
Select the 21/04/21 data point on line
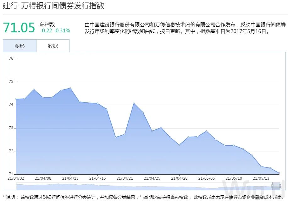(125, 134)
